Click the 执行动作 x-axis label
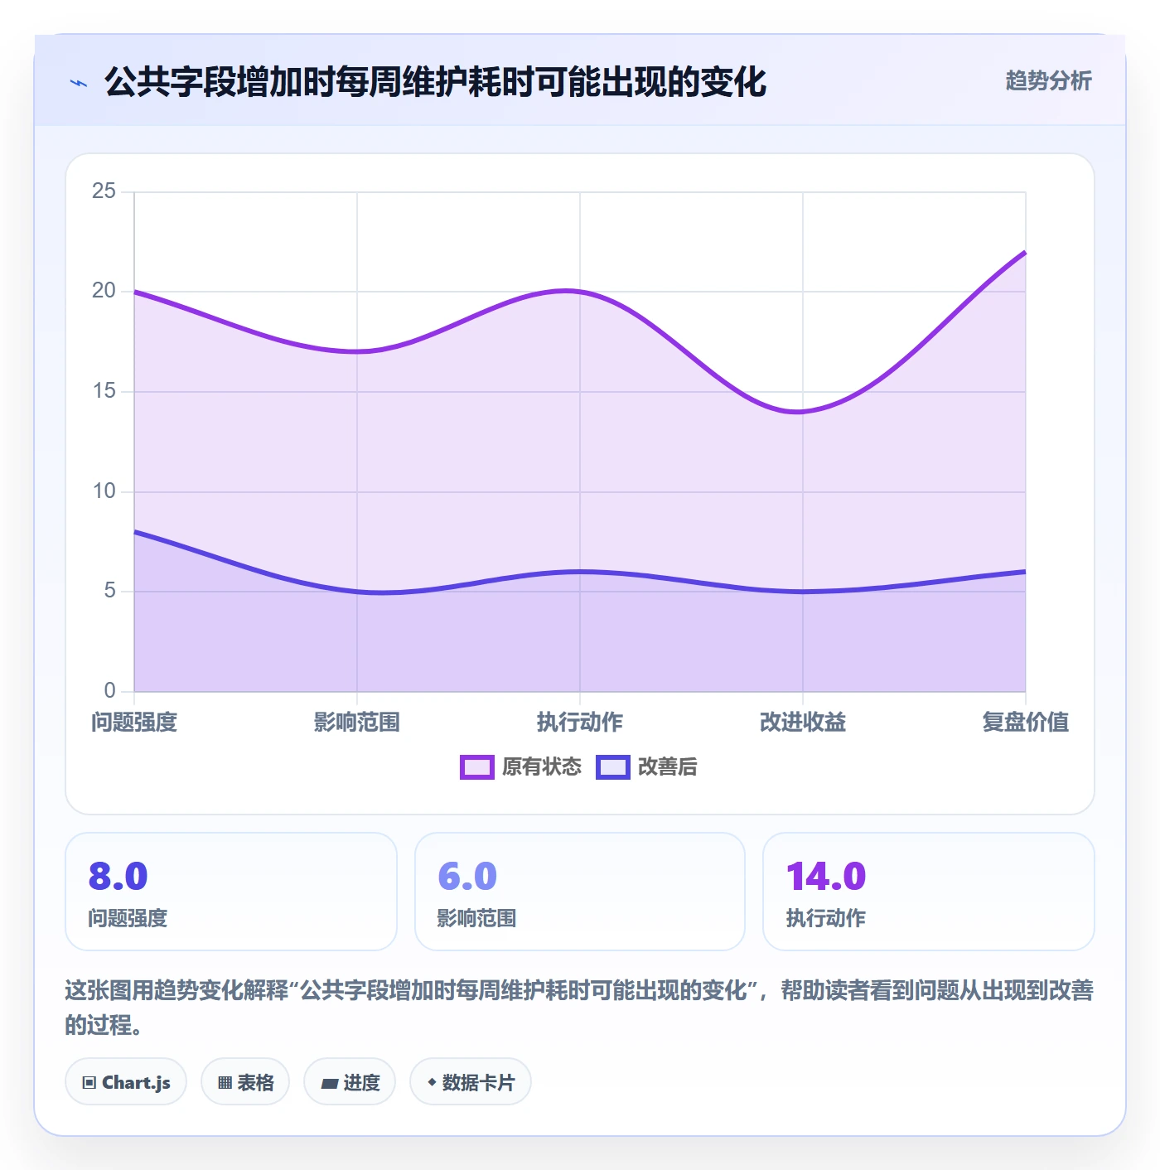 (x=580, y=723)
